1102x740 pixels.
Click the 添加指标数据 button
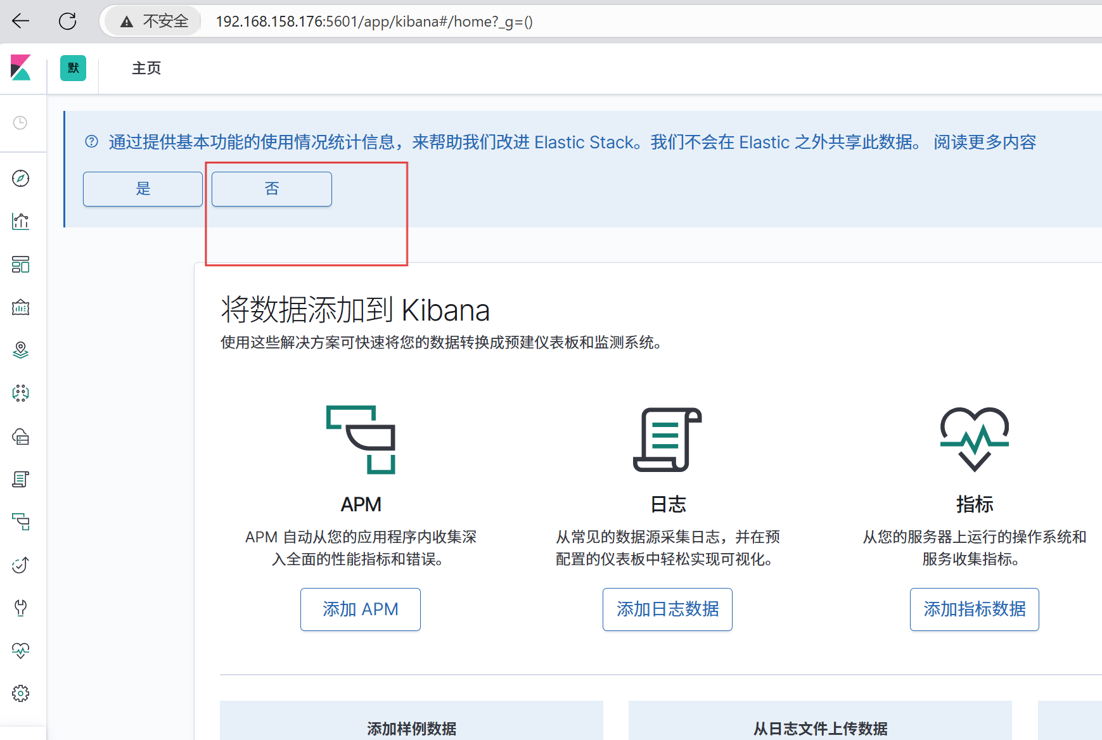coord(975,609)
